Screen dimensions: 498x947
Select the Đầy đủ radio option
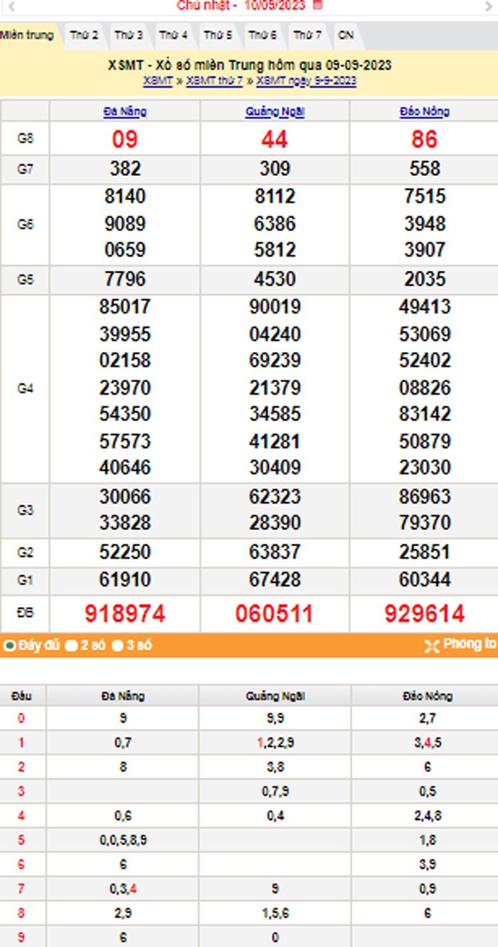(x=9, y=646)
